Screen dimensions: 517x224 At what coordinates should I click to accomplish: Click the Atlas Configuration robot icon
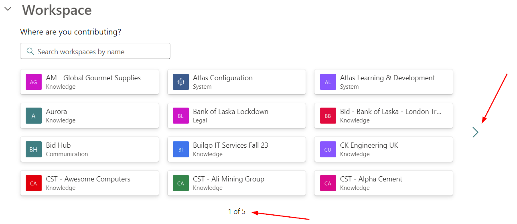[180, 82]
